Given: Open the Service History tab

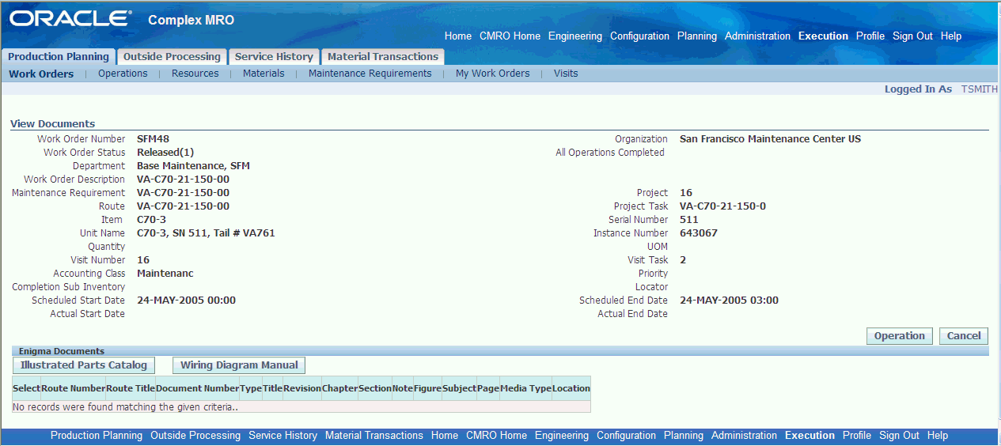Looking at the screenshot, I should 274,57.
